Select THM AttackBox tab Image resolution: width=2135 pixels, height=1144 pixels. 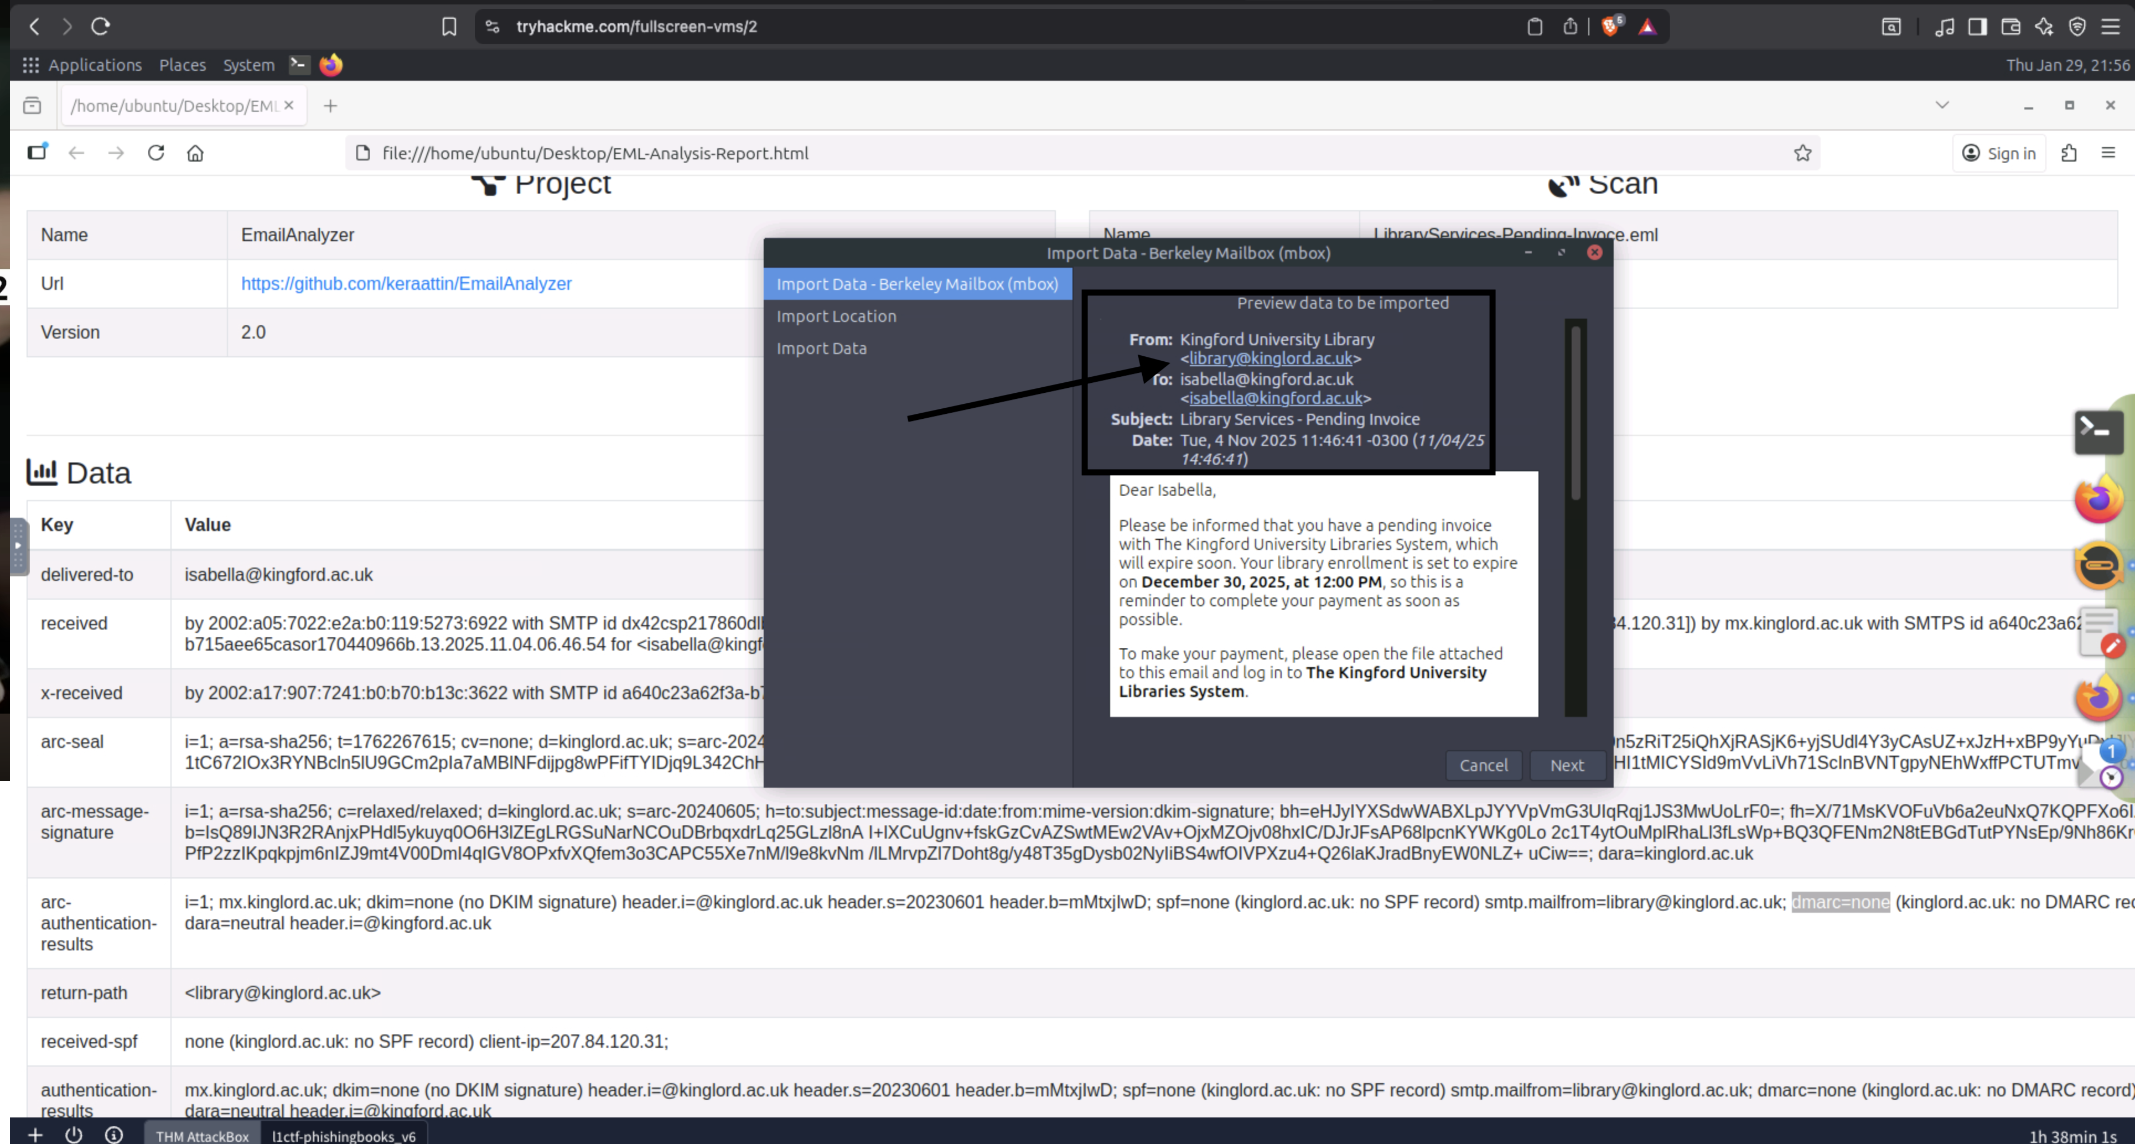[x=202, y=1135]
